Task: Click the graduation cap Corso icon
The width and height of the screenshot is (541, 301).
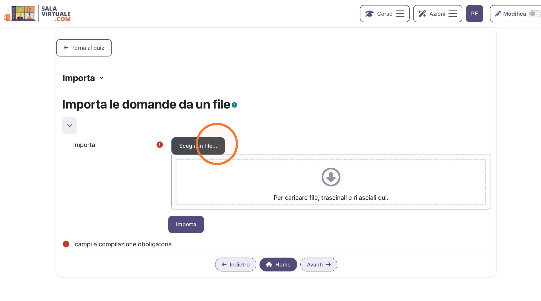Action: point(369,14)
